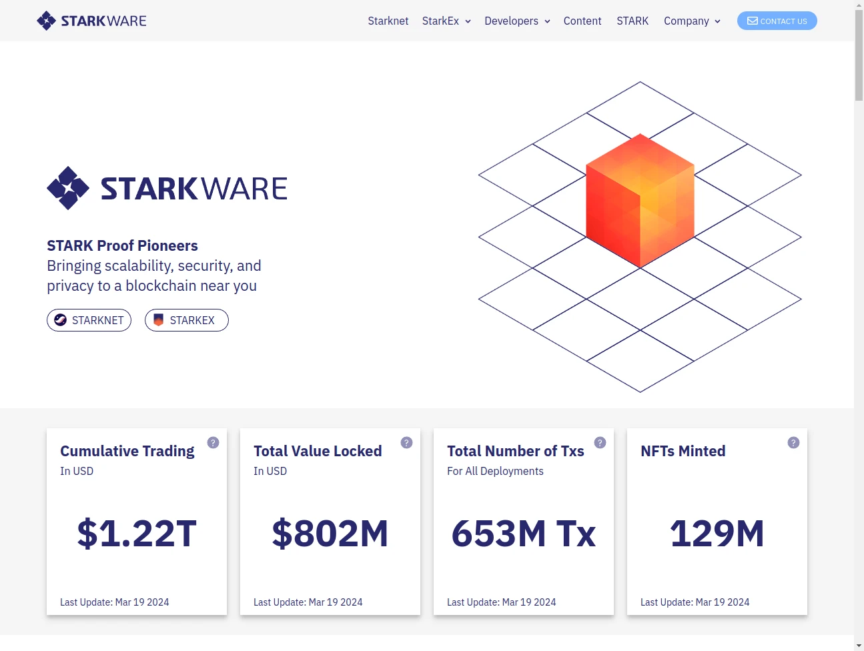Expand the Company dropdown menu
864x651 pixels.
692,21
